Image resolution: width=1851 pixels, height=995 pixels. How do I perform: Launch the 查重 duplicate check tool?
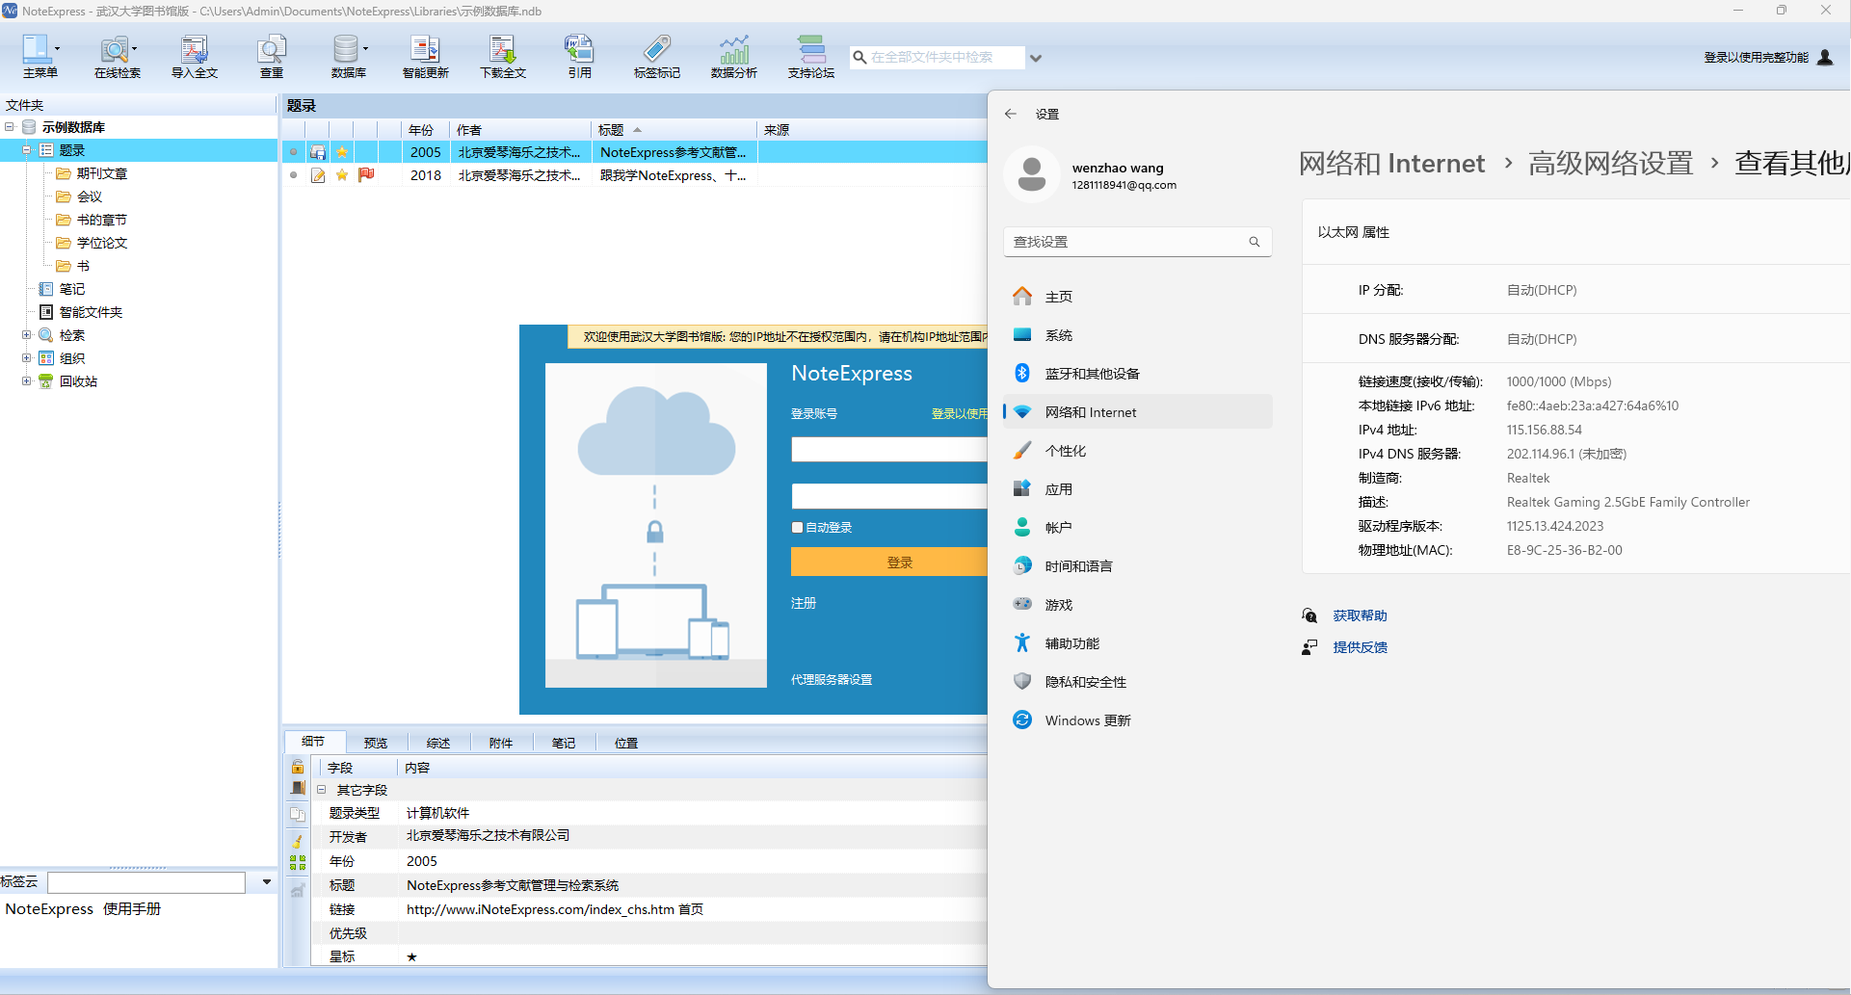click(x=271, y=55)
